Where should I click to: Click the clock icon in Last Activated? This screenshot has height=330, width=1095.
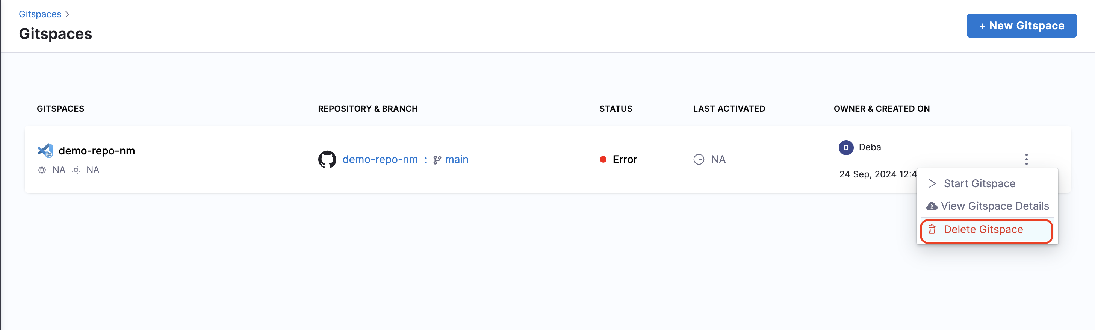click(x=699, y=159)
